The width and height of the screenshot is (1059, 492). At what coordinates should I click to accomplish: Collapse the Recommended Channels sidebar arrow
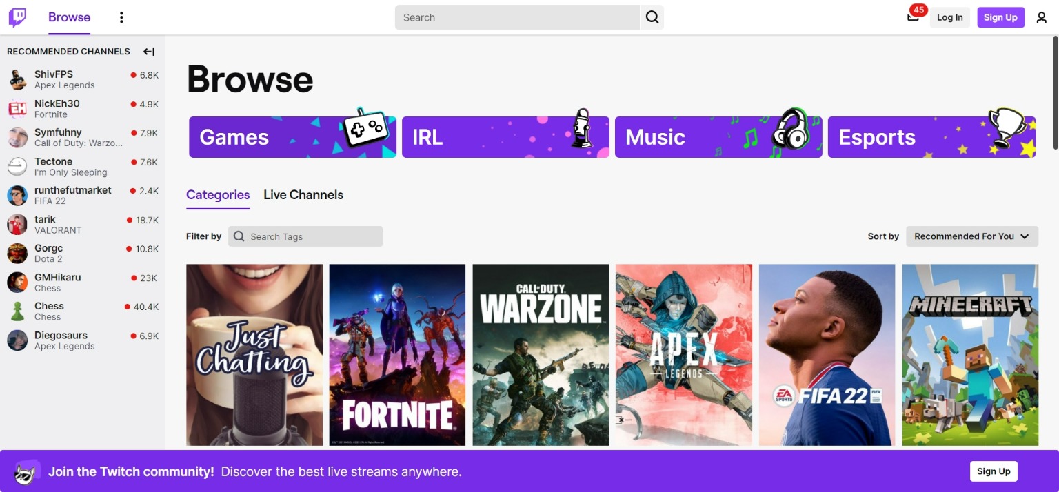pyautogui.click(x=149, y=52)
